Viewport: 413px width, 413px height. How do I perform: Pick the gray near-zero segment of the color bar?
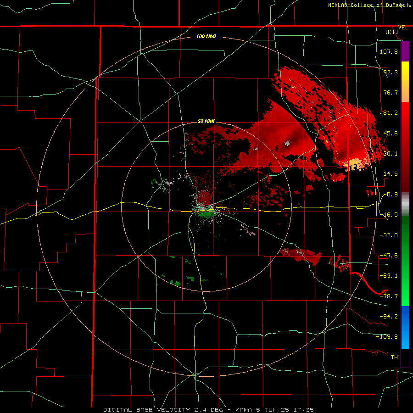pos(405,204)
